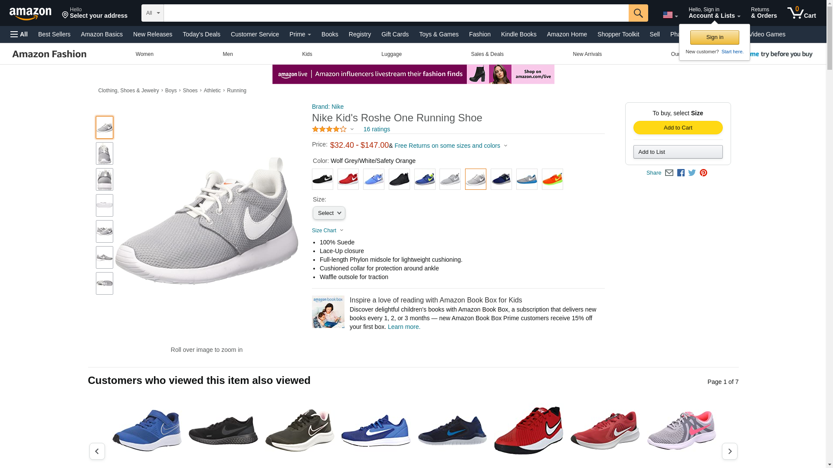Share on Pinterest icon
The width and height of the screenshot is (833, 468).
point(703,173)
